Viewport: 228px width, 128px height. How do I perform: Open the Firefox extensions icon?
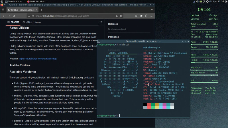tap(146, 16)
